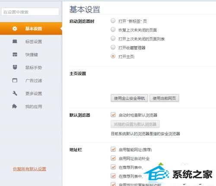Open the 标签设置 section
The image size is (216, 186).
click(31, 41)
